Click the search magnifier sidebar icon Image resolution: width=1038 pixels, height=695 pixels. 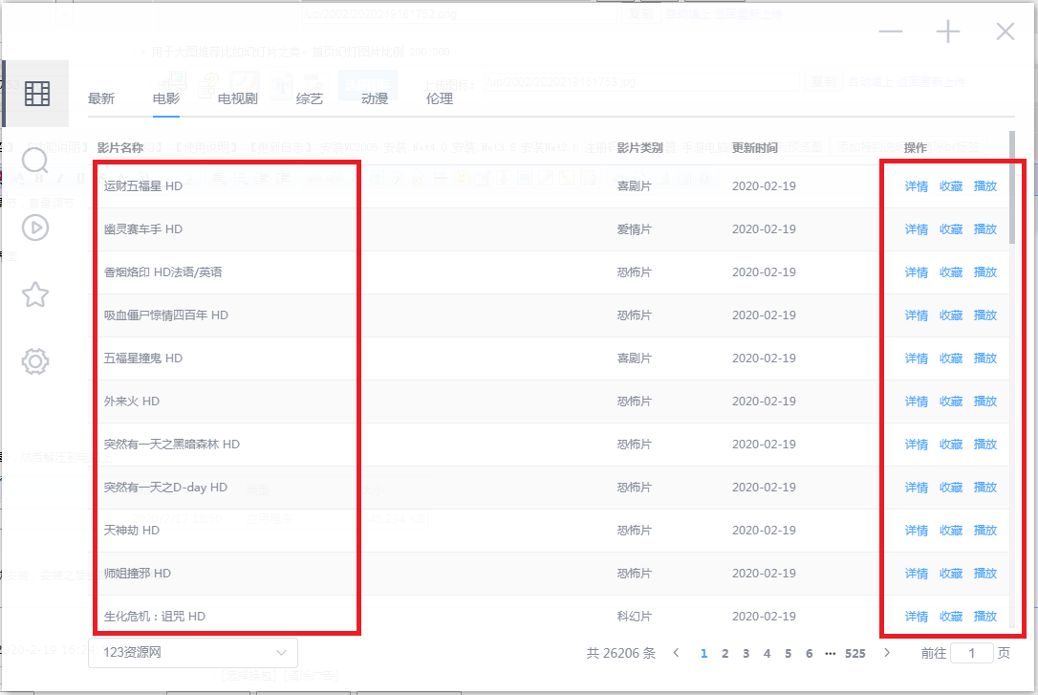(35, 161)
